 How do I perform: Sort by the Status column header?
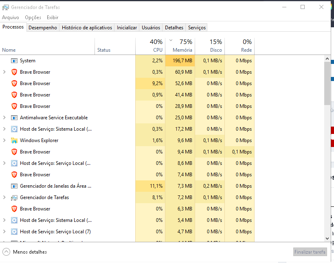click(x=115, y=46)
